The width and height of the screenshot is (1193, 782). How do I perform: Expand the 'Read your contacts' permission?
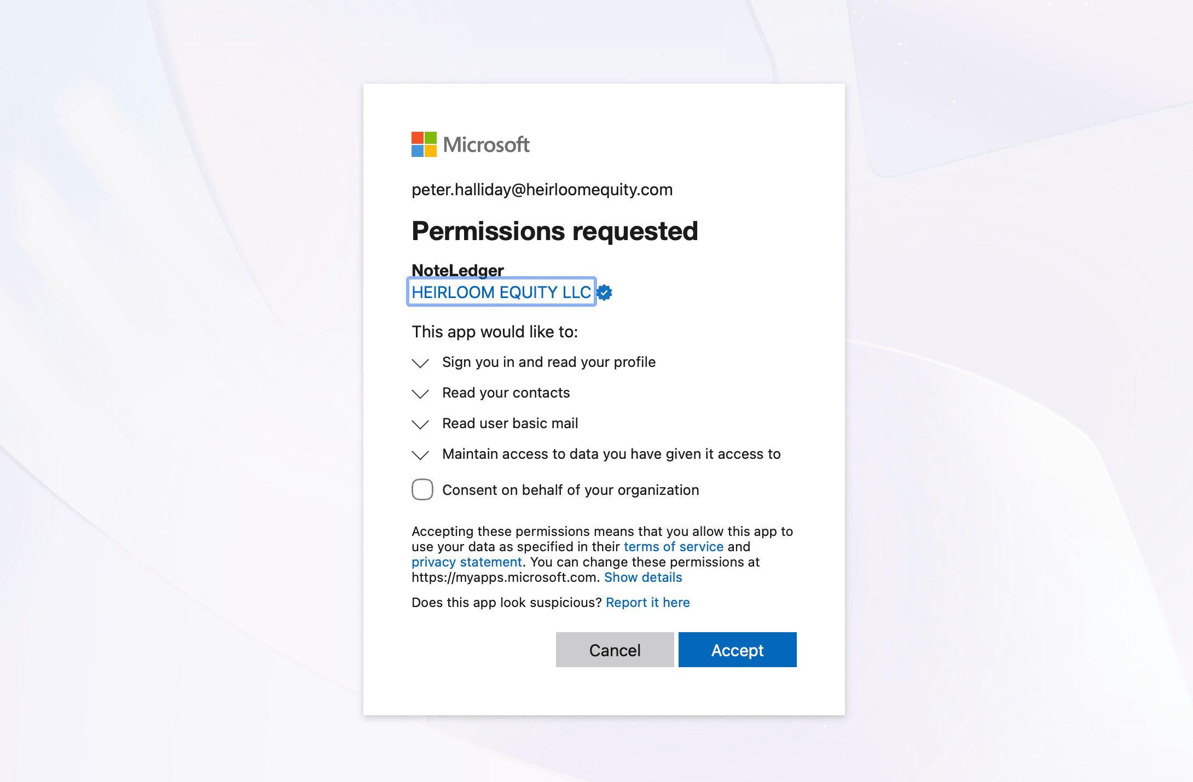[420, 394]
